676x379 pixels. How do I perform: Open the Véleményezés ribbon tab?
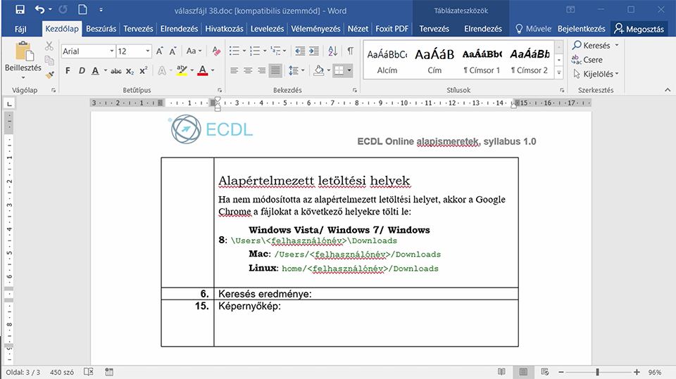pyautogui.click(x=315, y=29)
